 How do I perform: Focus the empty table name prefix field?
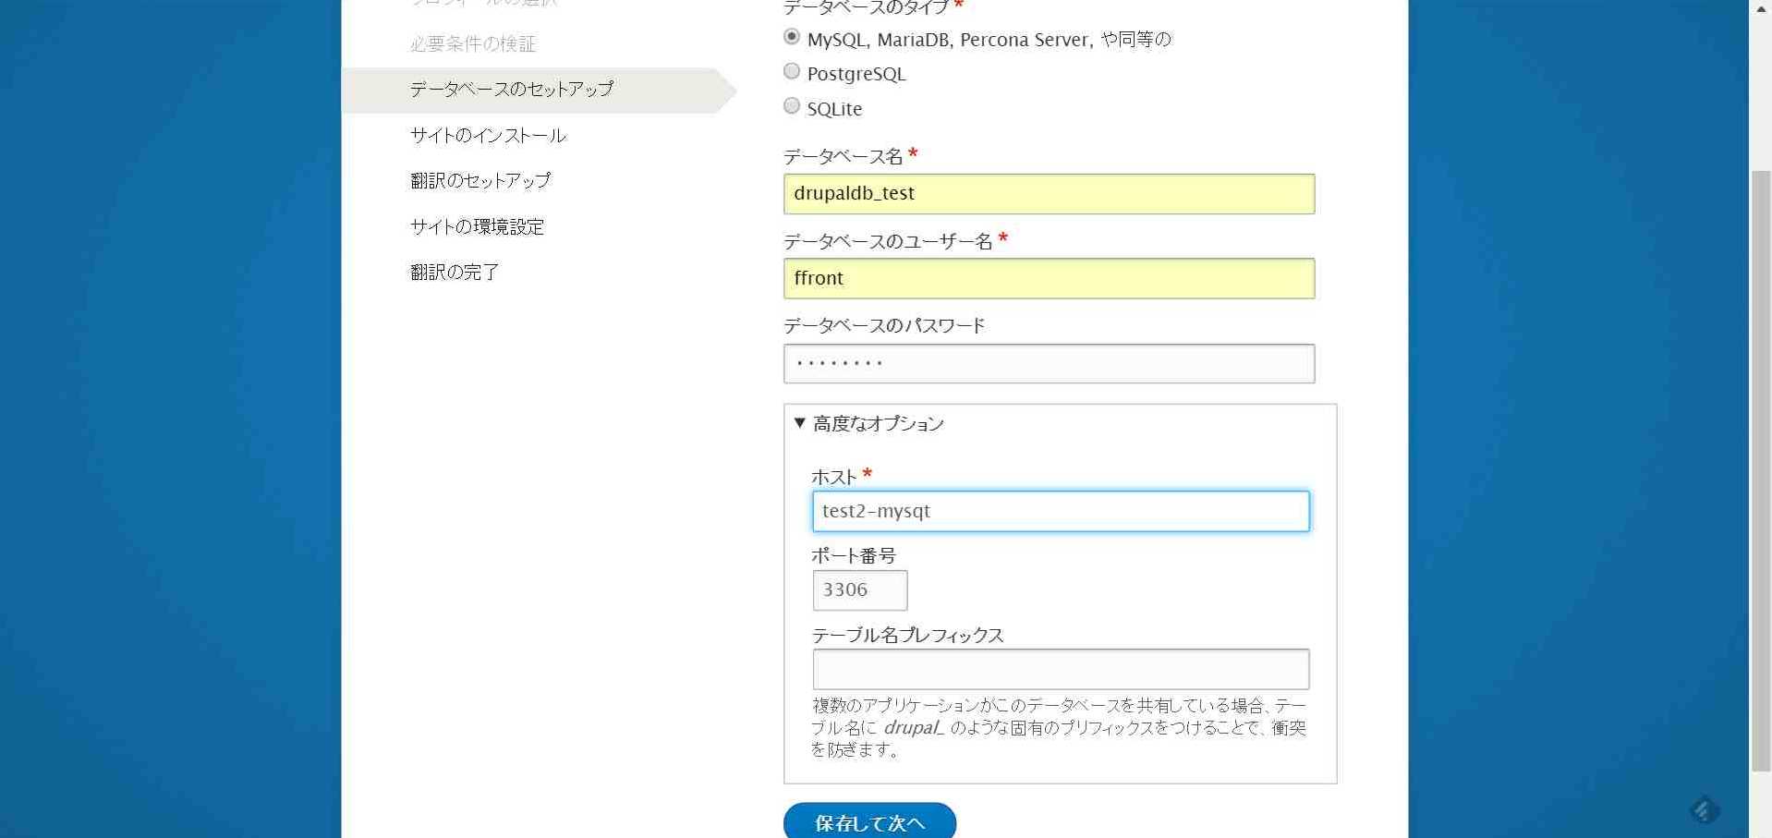(1061, 669)
